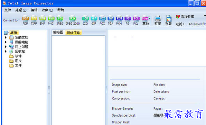Expand the 我的文档 tree node
This screenshot has width=206, height=125.
pos(6,37)
